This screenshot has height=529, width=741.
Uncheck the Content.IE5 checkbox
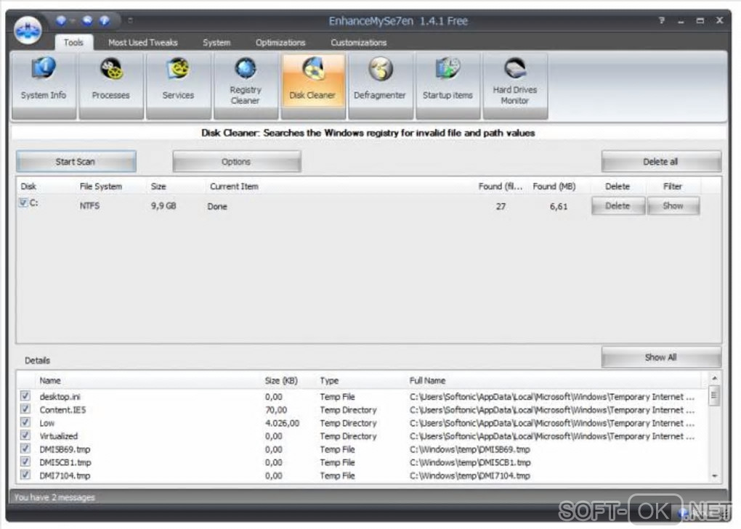coord(25,409)
